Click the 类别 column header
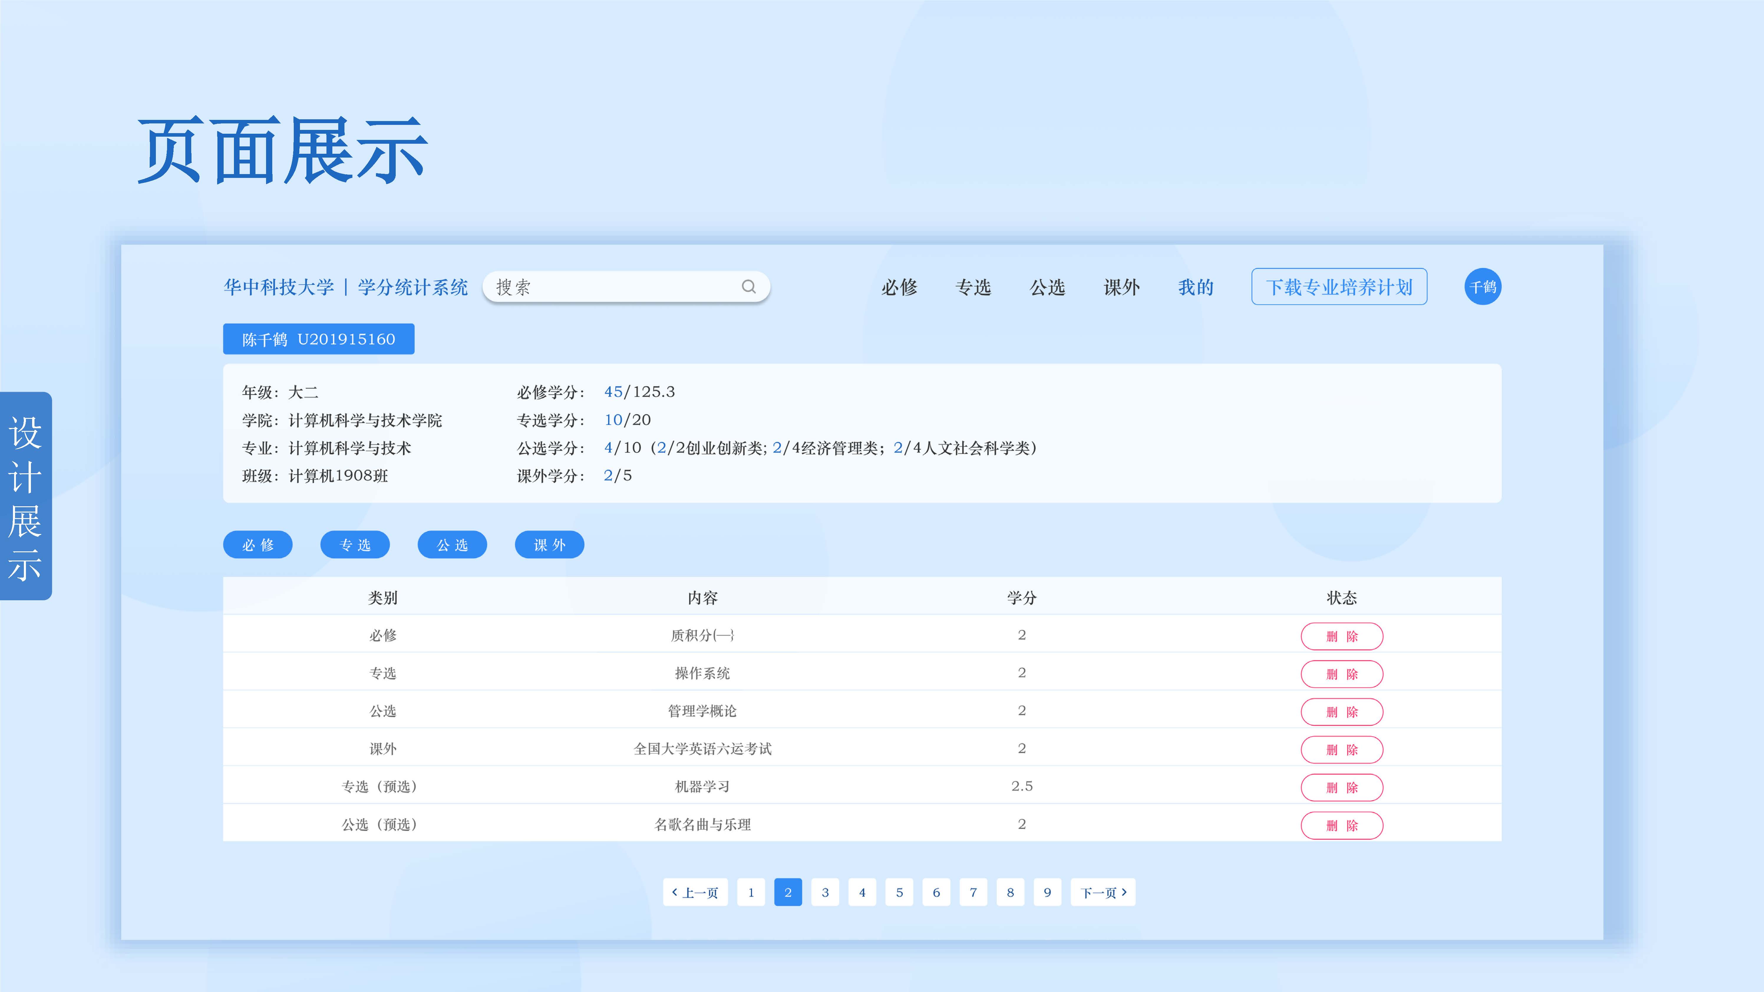The image size is (1764, 992). coord(383,598)
